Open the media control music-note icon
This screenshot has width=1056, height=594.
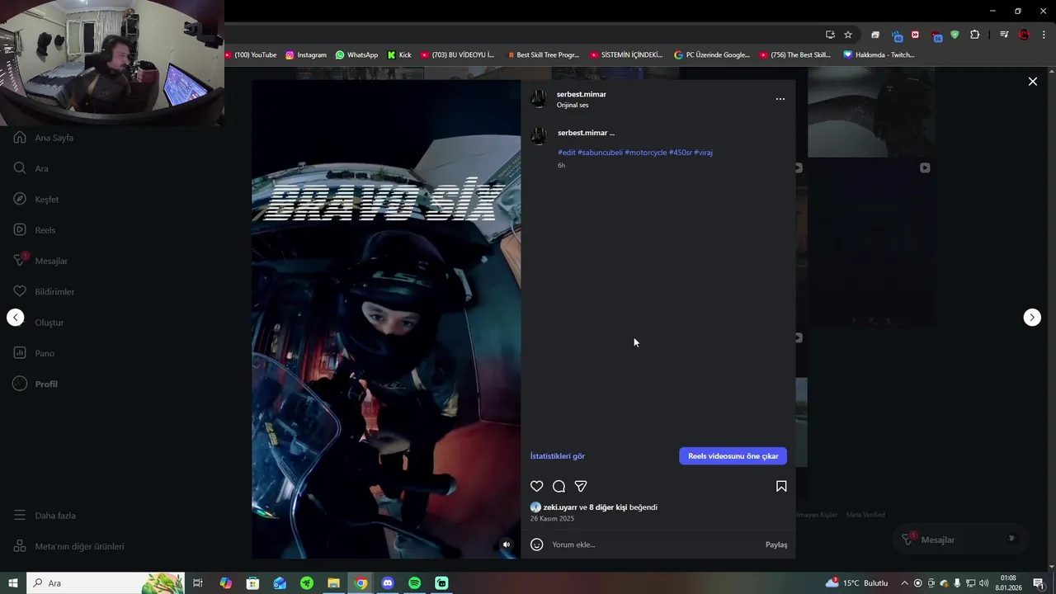click(1004, 35)
